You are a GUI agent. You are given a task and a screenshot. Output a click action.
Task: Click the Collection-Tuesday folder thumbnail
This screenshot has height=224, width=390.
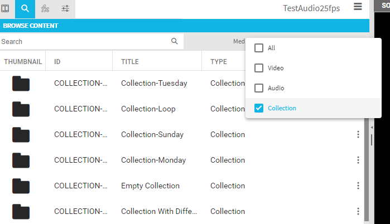[21, 84]
